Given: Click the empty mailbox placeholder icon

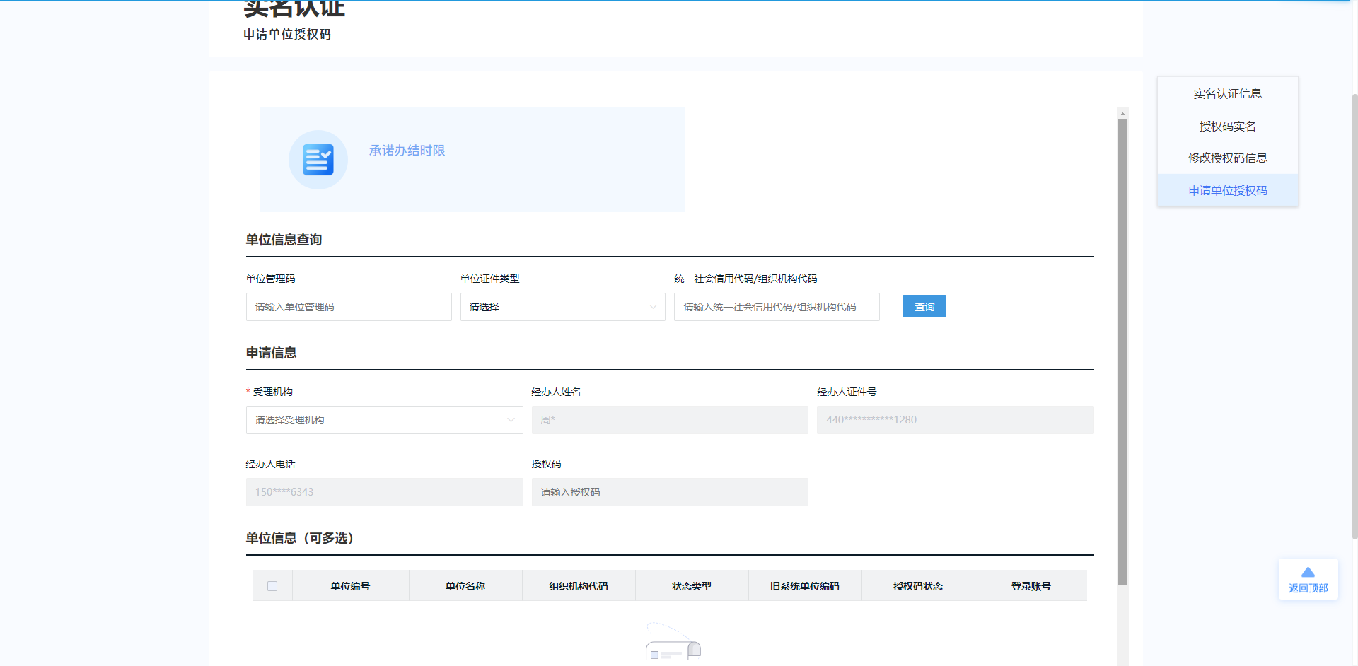Looking at the screenshot, I should click(673, 645).
